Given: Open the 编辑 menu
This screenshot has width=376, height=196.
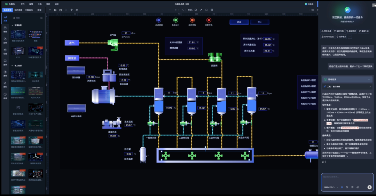Looking at the screenshot, I should 31,4.
